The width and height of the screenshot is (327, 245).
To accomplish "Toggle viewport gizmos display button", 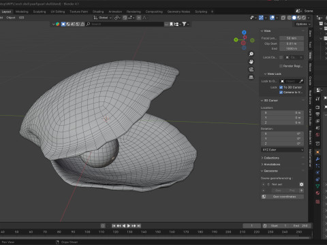I will (261, 18).
